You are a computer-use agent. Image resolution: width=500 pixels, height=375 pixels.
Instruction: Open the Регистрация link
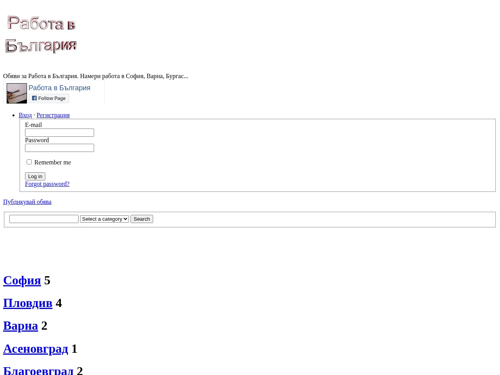[x=53, y=115]
